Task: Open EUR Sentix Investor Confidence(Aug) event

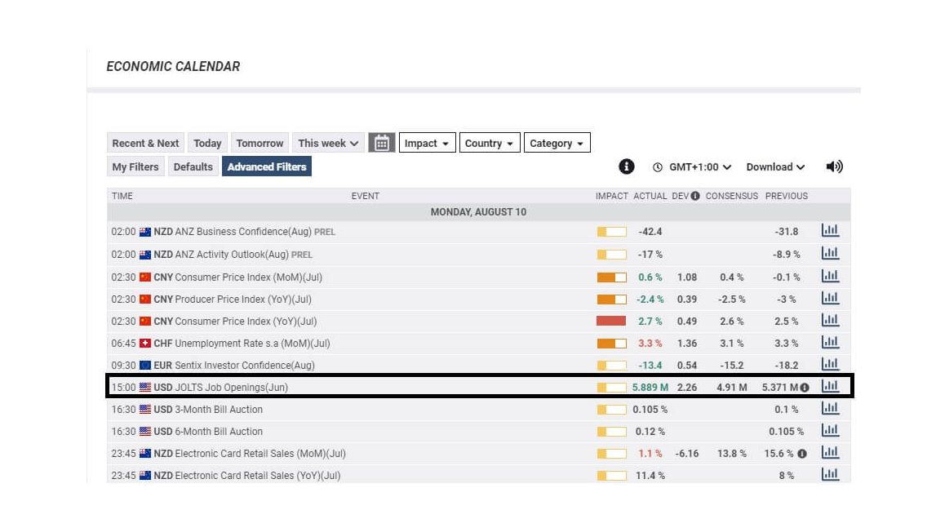Action: (234, 366)
